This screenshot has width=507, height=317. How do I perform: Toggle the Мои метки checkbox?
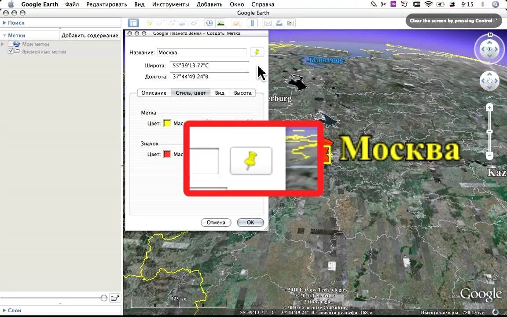click(x=11, y=44)
